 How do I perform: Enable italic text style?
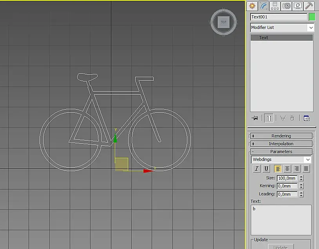pyautogui.click(x=257, y=169)
